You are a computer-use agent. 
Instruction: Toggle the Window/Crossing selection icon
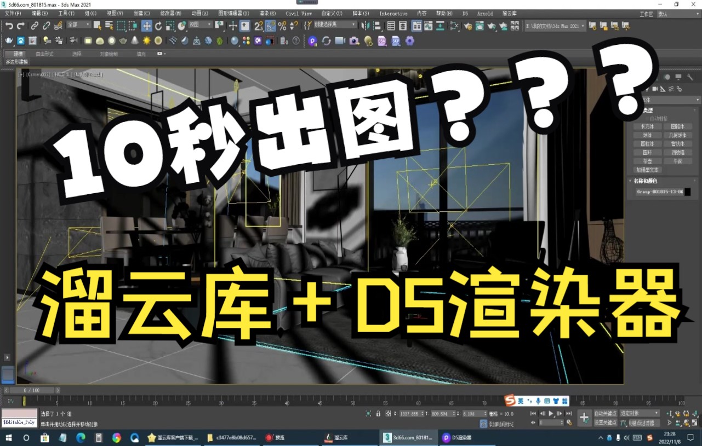coord(133,25)
